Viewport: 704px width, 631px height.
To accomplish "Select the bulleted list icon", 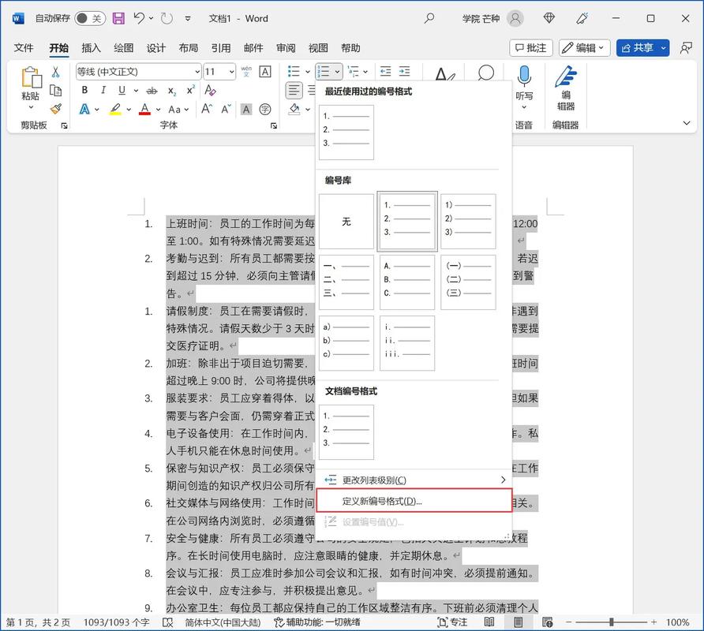I will coord(294,70).
